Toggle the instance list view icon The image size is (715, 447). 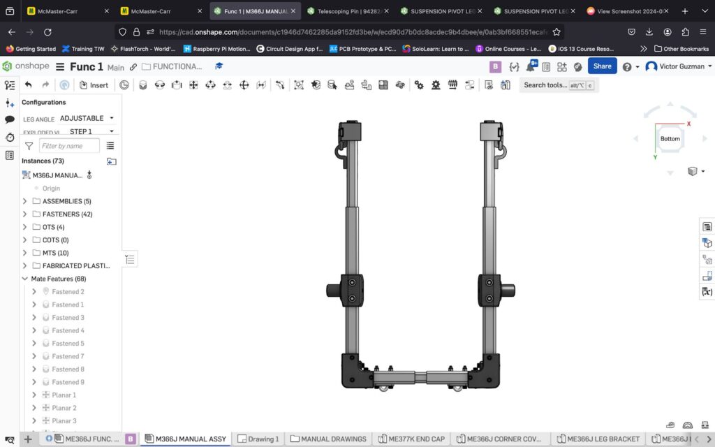(110, 146)
